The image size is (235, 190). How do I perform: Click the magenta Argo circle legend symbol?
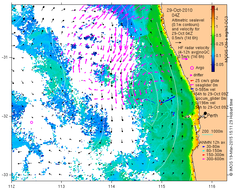coord(192,68)
